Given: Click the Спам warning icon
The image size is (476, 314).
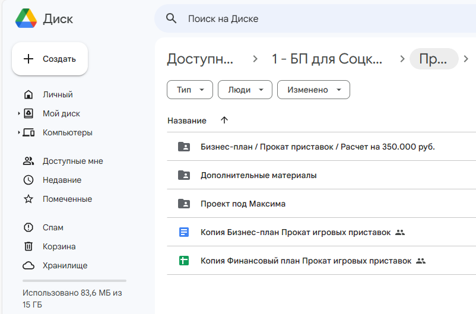Looking at the screenshot, I should (x=28, y=227).
